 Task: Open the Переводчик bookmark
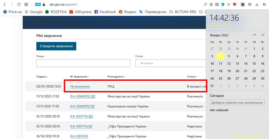coord(153,12)
